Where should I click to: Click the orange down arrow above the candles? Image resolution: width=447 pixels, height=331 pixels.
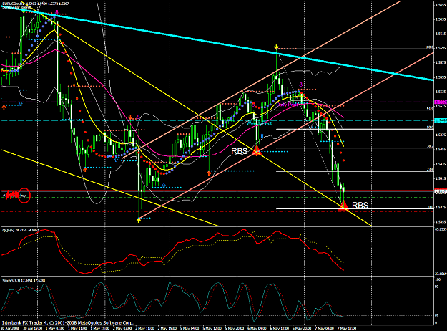[130, 117]
